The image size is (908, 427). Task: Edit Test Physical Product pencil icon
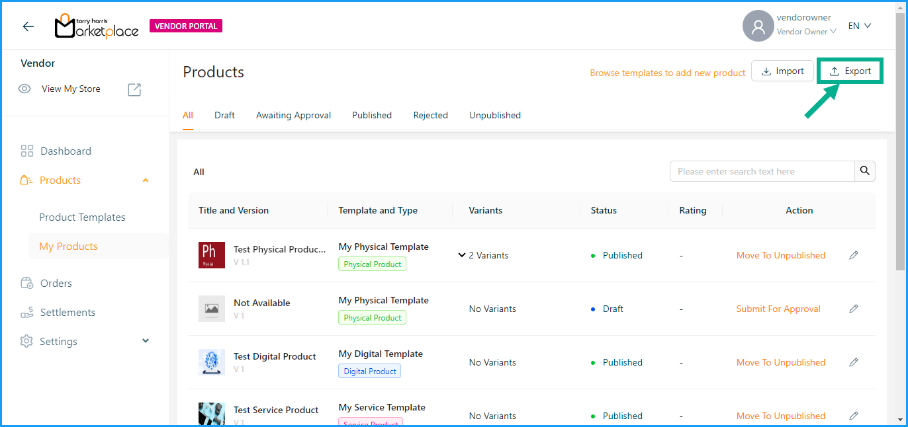854,255
